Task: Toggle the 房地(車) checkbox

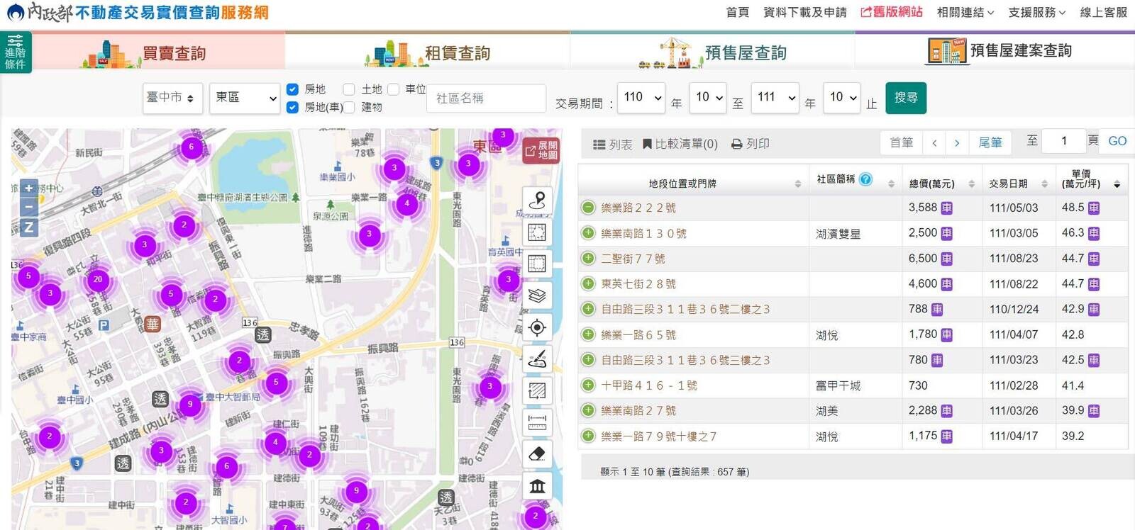Action: [292, 107]
